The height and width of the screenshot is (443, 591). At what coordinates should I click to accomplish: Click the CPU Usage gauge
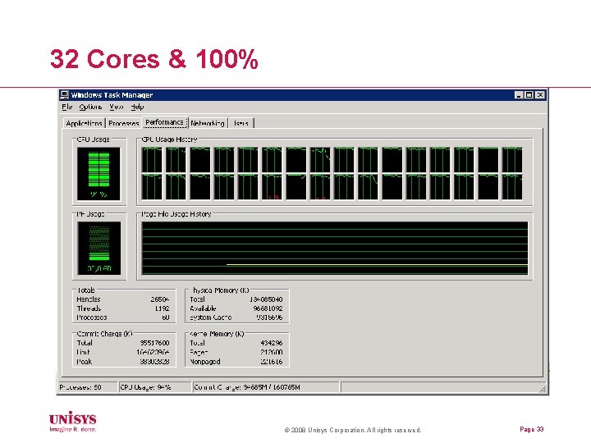98,174
